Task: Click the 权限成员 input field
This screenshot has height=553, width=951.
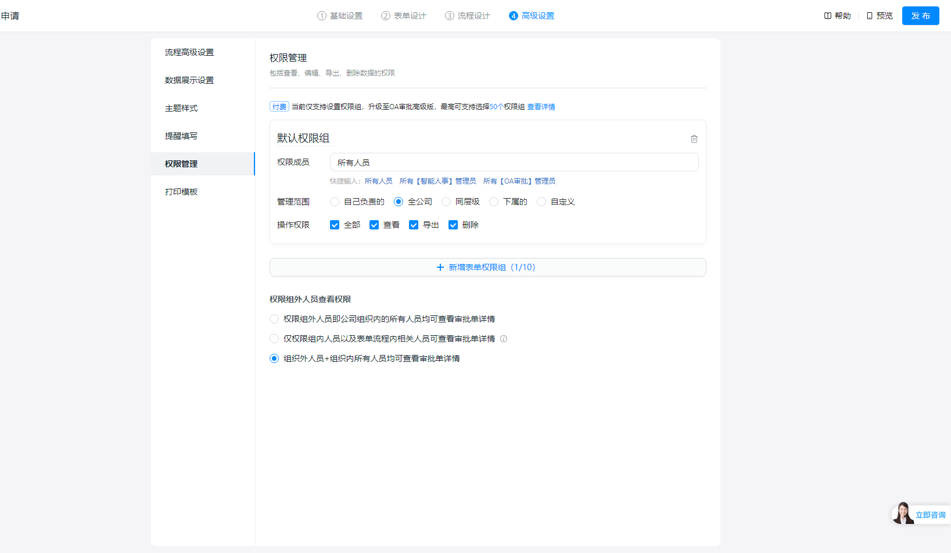Action: [514, 162]
